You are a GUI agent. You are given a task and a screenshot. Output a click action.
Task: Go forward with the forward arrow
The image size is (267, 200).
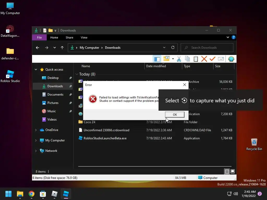[x=46, y=48]
